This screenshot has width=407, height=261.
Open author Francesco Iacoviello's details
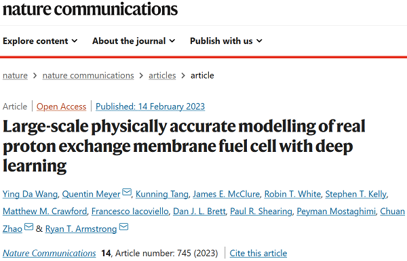pyautogui.click(x=130, y=212)
